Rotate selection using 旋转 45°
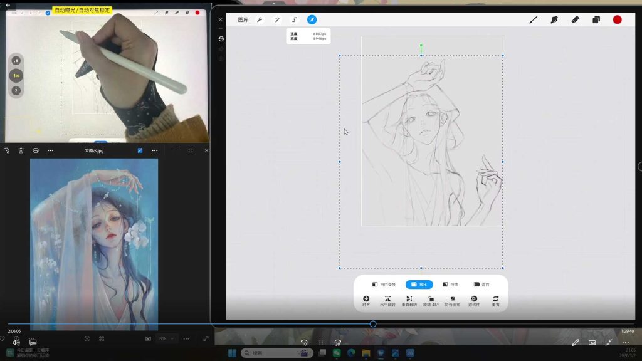 [431, 301]
